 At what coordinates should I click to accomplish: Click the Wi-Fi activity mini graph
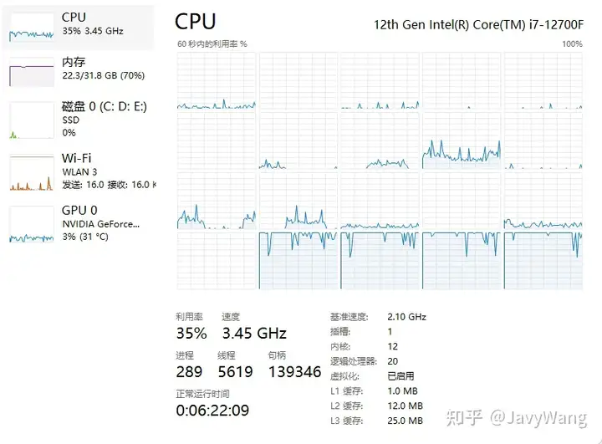click(x=31, y=173)
